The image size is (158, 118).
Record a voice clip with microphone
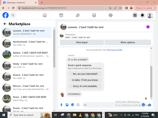(x=61, y=105)
